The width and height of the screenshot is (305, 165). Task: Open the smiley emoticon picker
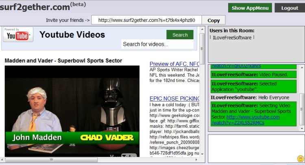pyautogui.click(x=301, y=159)
